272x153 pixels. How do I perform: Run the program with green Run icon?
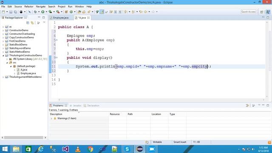tap(42, 12)
